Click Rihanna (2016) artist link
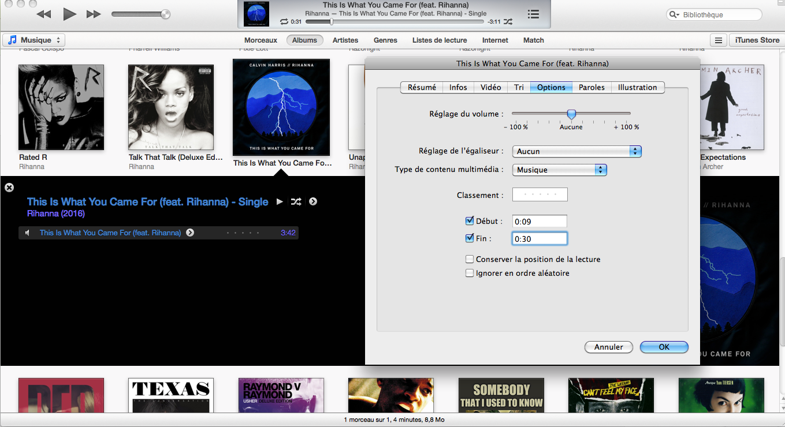 (56, 213)
